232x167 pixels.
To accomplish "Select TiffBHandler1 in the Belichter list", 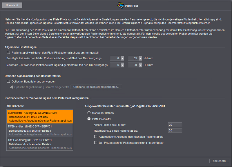I will (x=40, y=130).
